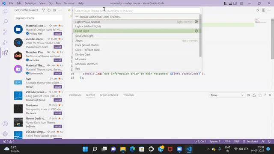274x154 pixels.
Task: Switch to the PROBLEMS tab
Action: (75, 95)
